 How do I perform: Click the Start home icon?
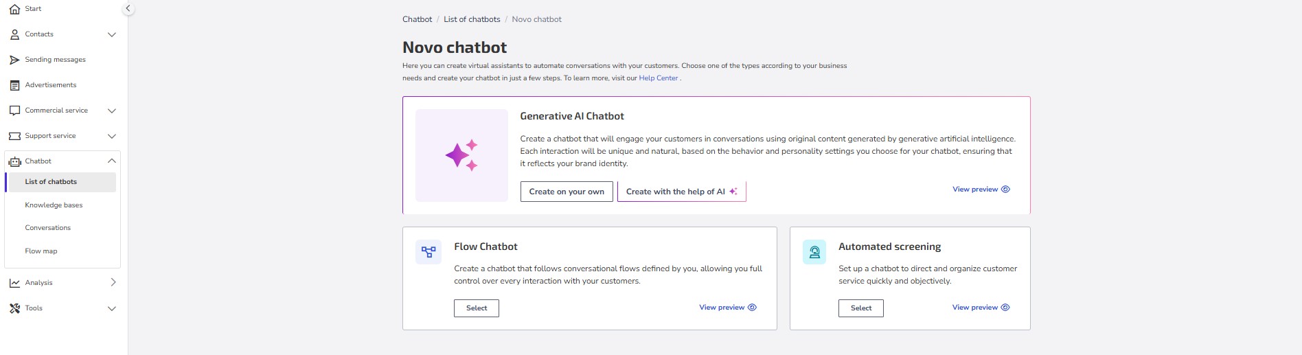[x=14, y=9]
